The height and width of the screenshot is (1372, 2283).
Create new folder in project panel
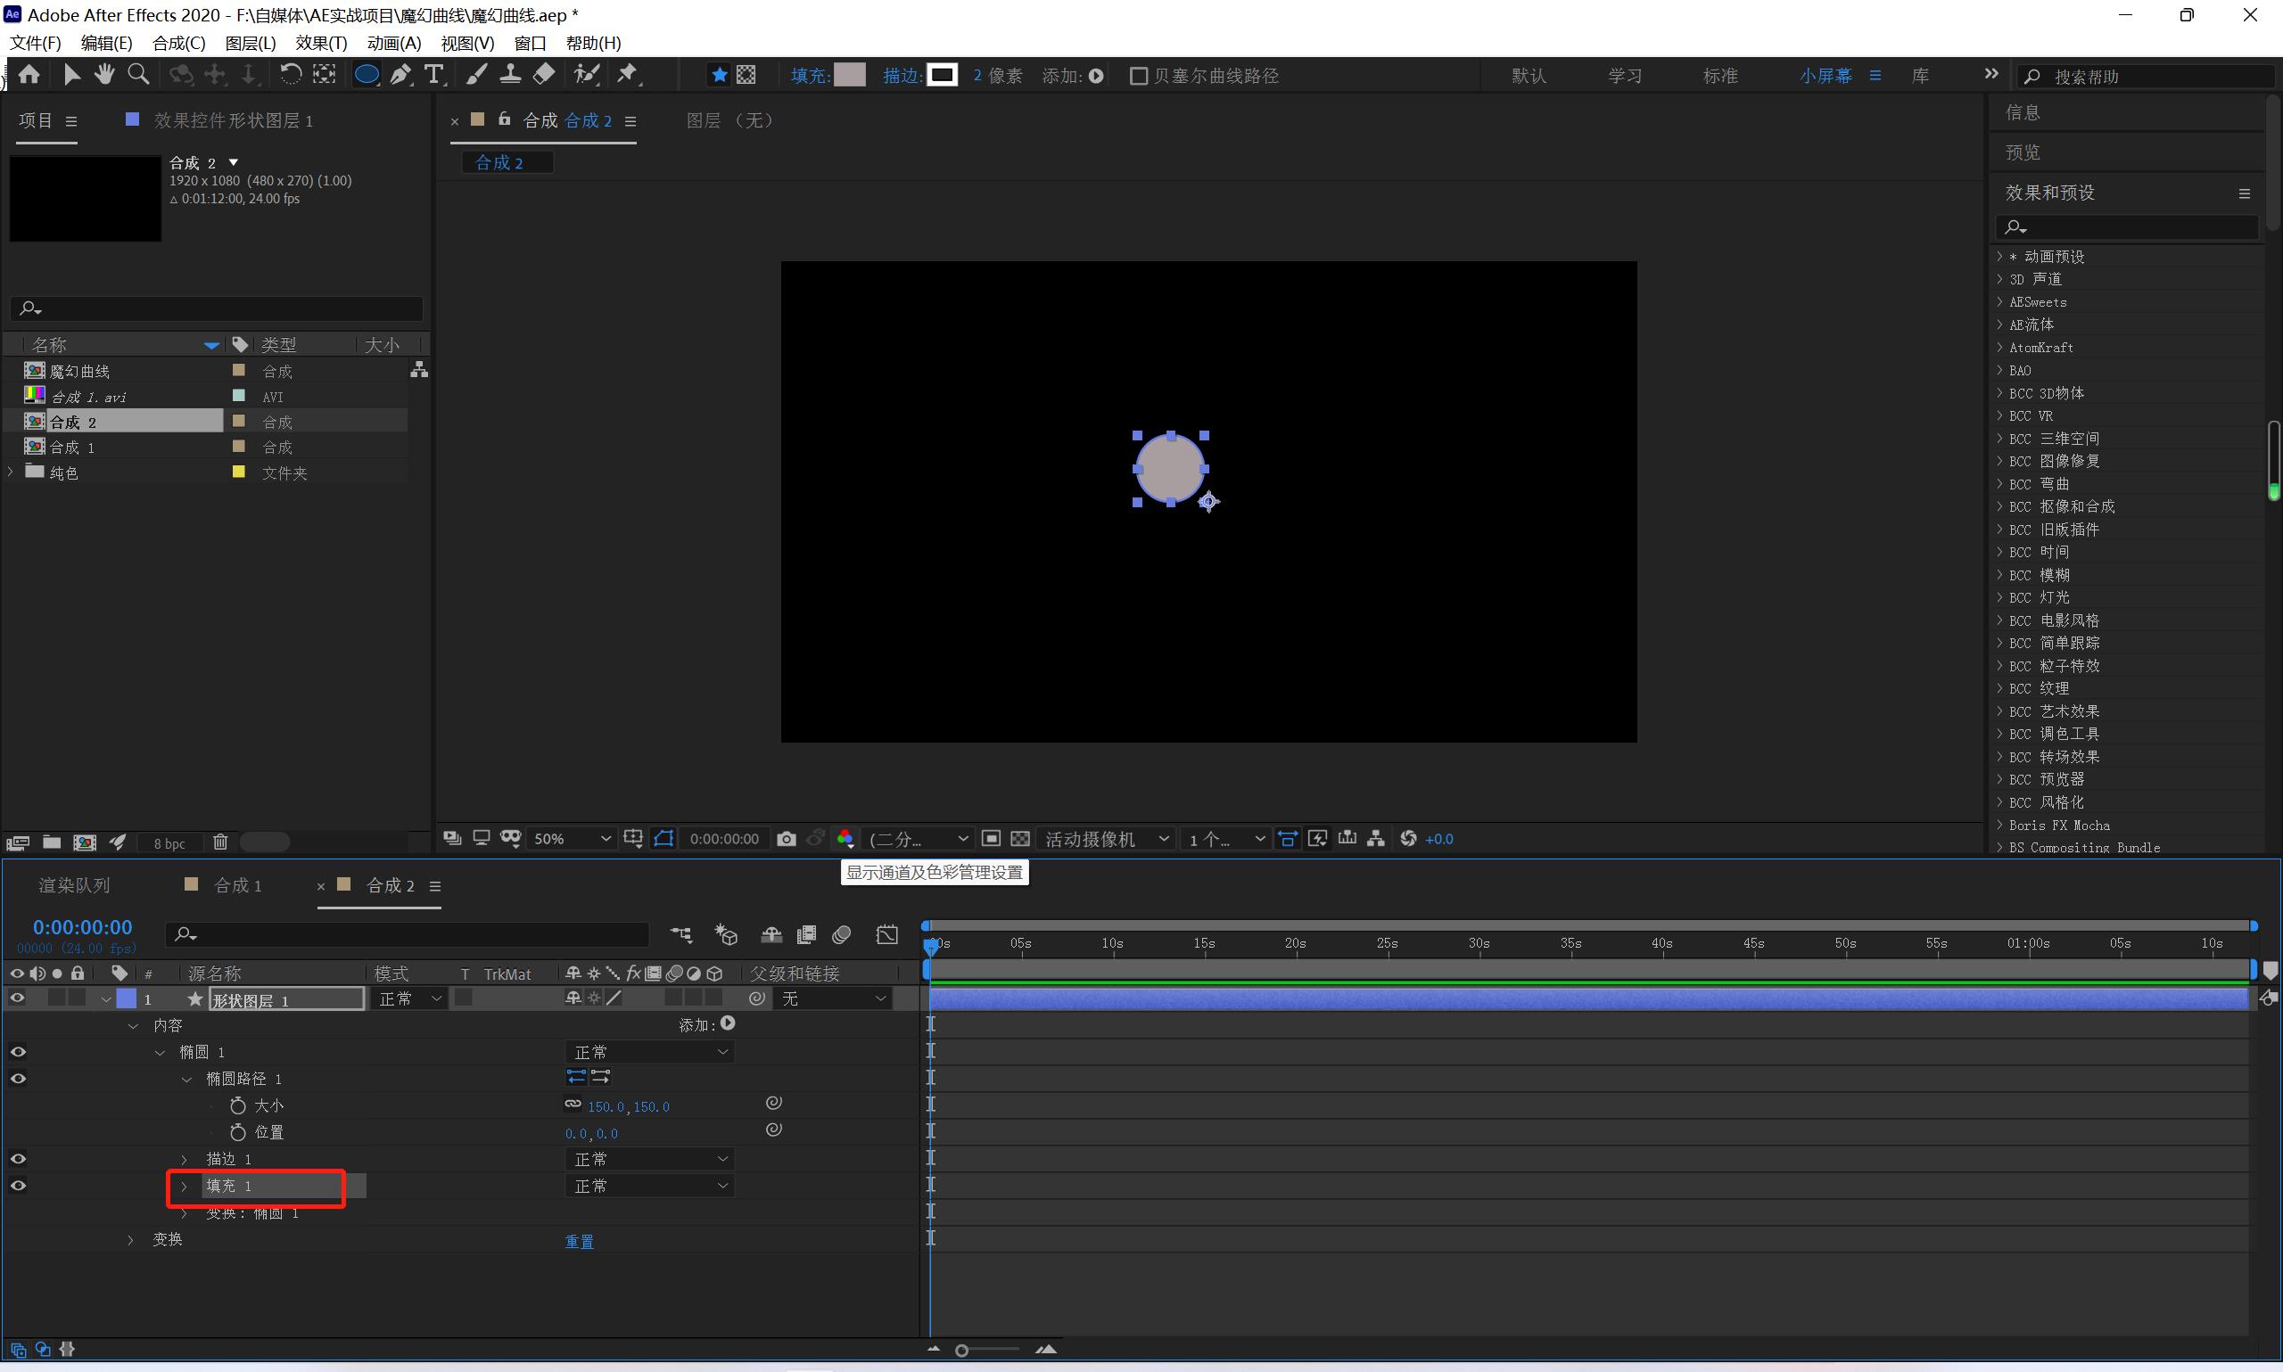[x=52, y=842]
